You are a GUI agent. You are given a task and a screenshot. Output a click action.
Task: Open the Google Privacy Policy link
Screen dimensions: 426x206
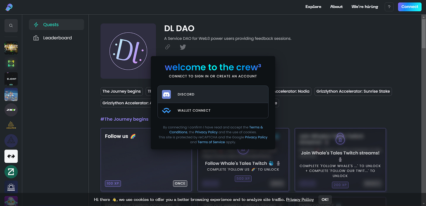(x=256, y=137)
